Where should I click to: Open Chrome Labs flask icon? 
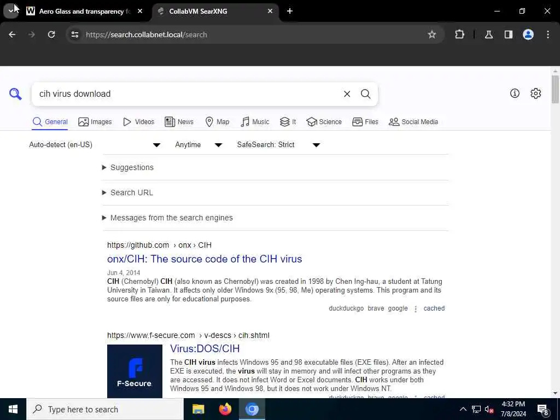tap(488, 34)
